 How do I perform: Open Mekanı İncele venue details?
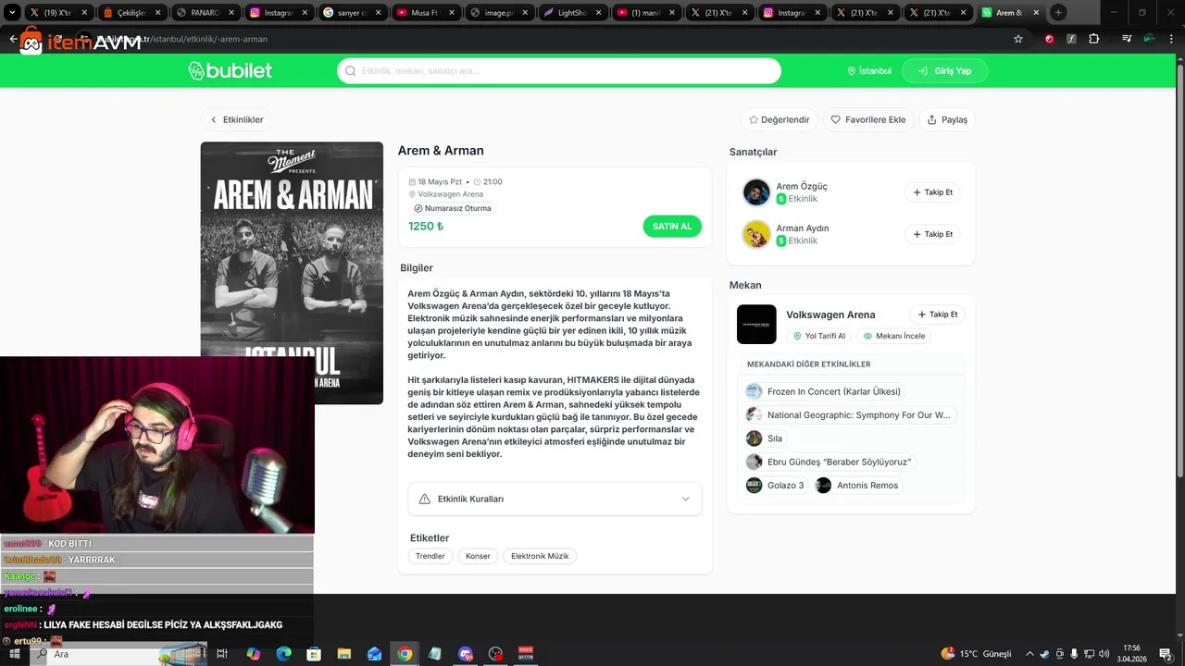coord(893,336)
